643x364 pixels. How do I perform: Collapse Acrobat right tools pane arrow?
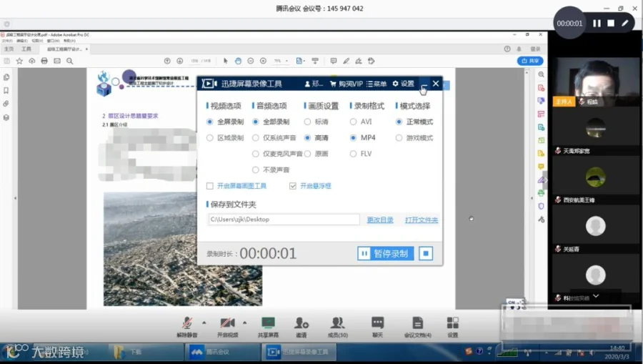click(x=532, y=198)
